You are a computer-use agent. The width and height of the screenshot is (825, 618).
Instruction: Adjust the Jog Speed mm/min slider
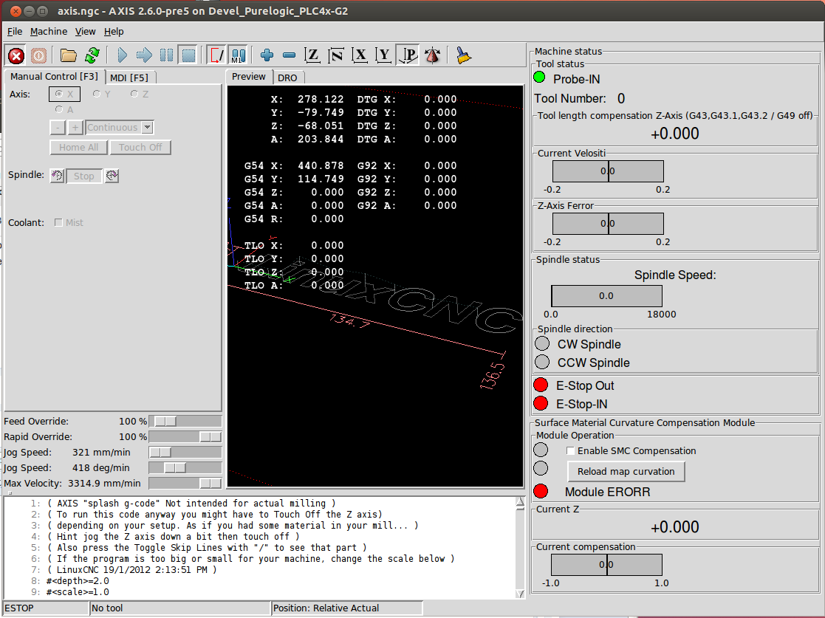[x=185, y=453]
